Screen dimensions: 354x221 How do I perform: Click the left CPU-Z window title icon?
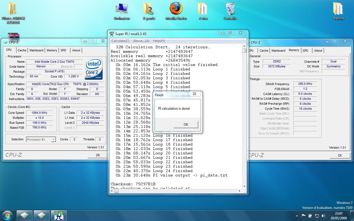(x=5, y=42)
